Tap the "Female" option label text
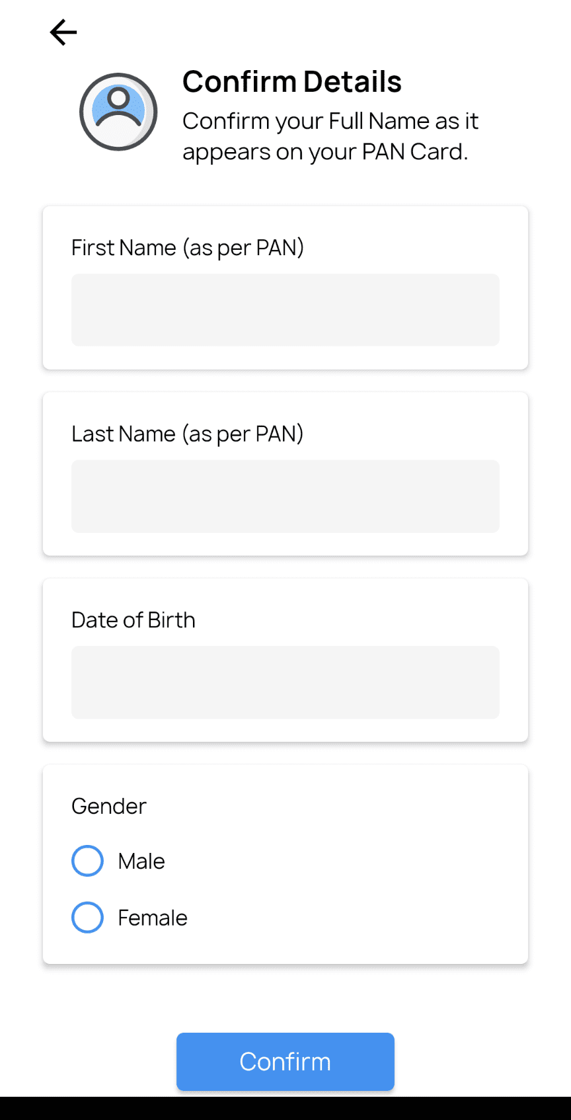Screen dimensions: 571x1120 pyautogui.click(x=153, y=918)
